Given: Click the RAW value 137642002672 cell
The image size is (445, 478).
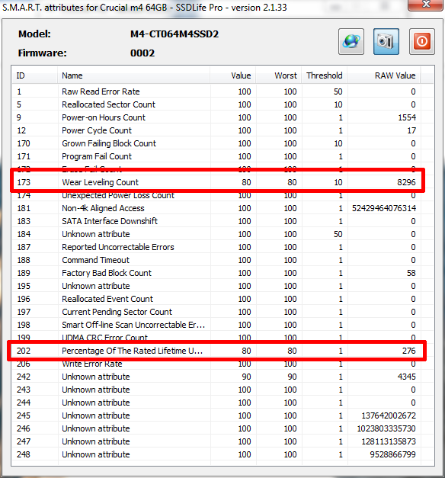Looking at the screenshot, I should coord(389,415).
